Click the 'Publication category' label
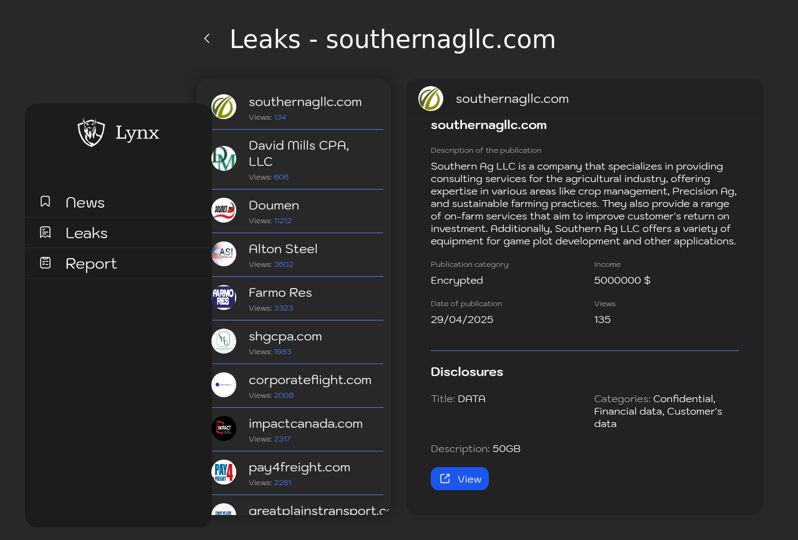Image resolution: width=798 pixels, height=540 pixels. (x=469, y=264)
